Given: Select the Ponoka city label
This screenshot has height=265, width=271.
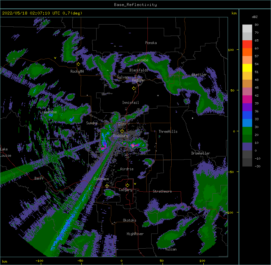Looking at the screenshot, I should [151, 43].
